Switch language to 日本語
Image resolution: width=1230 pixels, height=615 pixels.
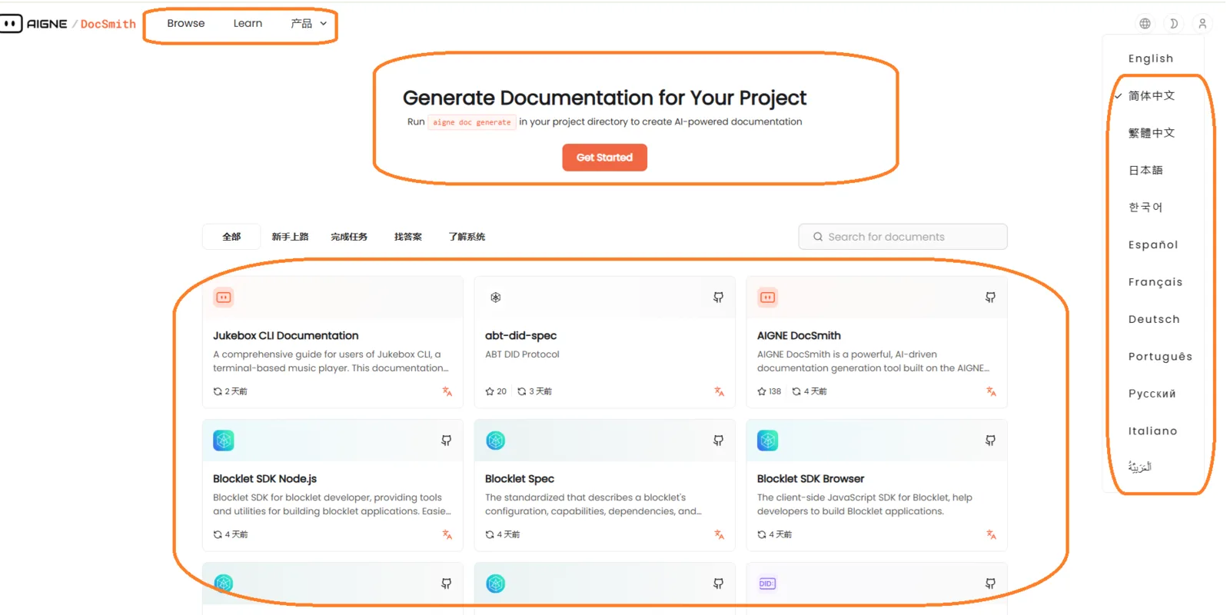coord(1145,170)
